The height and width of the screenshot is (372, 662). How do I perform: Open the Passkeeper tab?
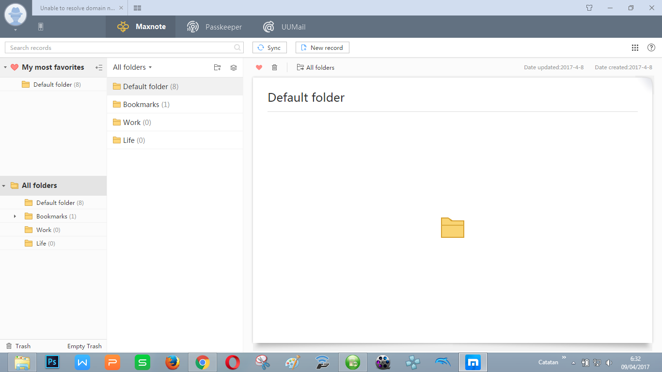coord(215,27)
